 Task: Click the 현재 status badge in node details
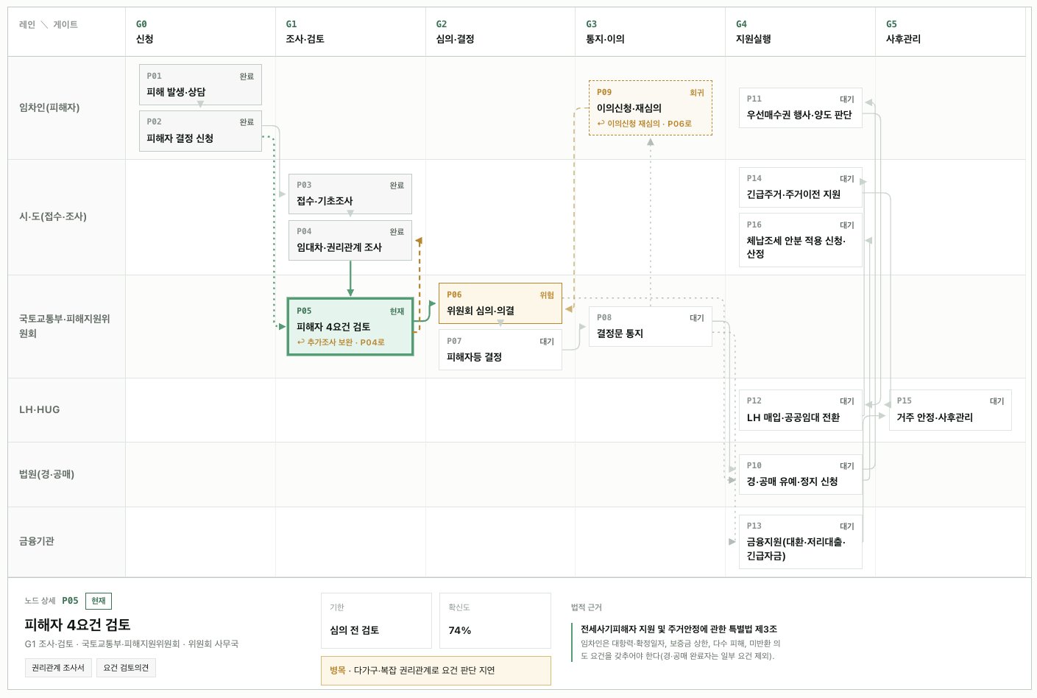click(99, 601)
